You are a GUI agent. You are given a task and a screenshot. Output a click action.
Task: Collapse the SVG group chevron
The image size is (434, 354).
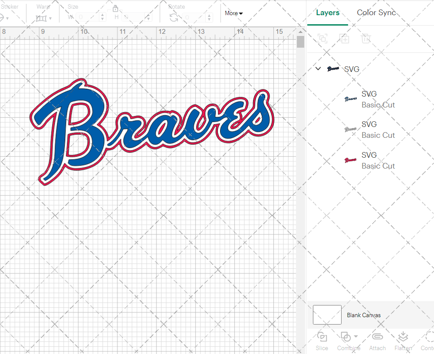318,69
